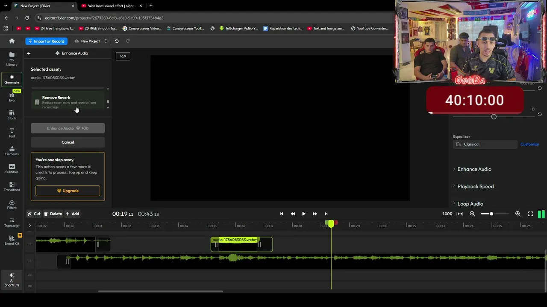Rewind the playback

[293, 214]
